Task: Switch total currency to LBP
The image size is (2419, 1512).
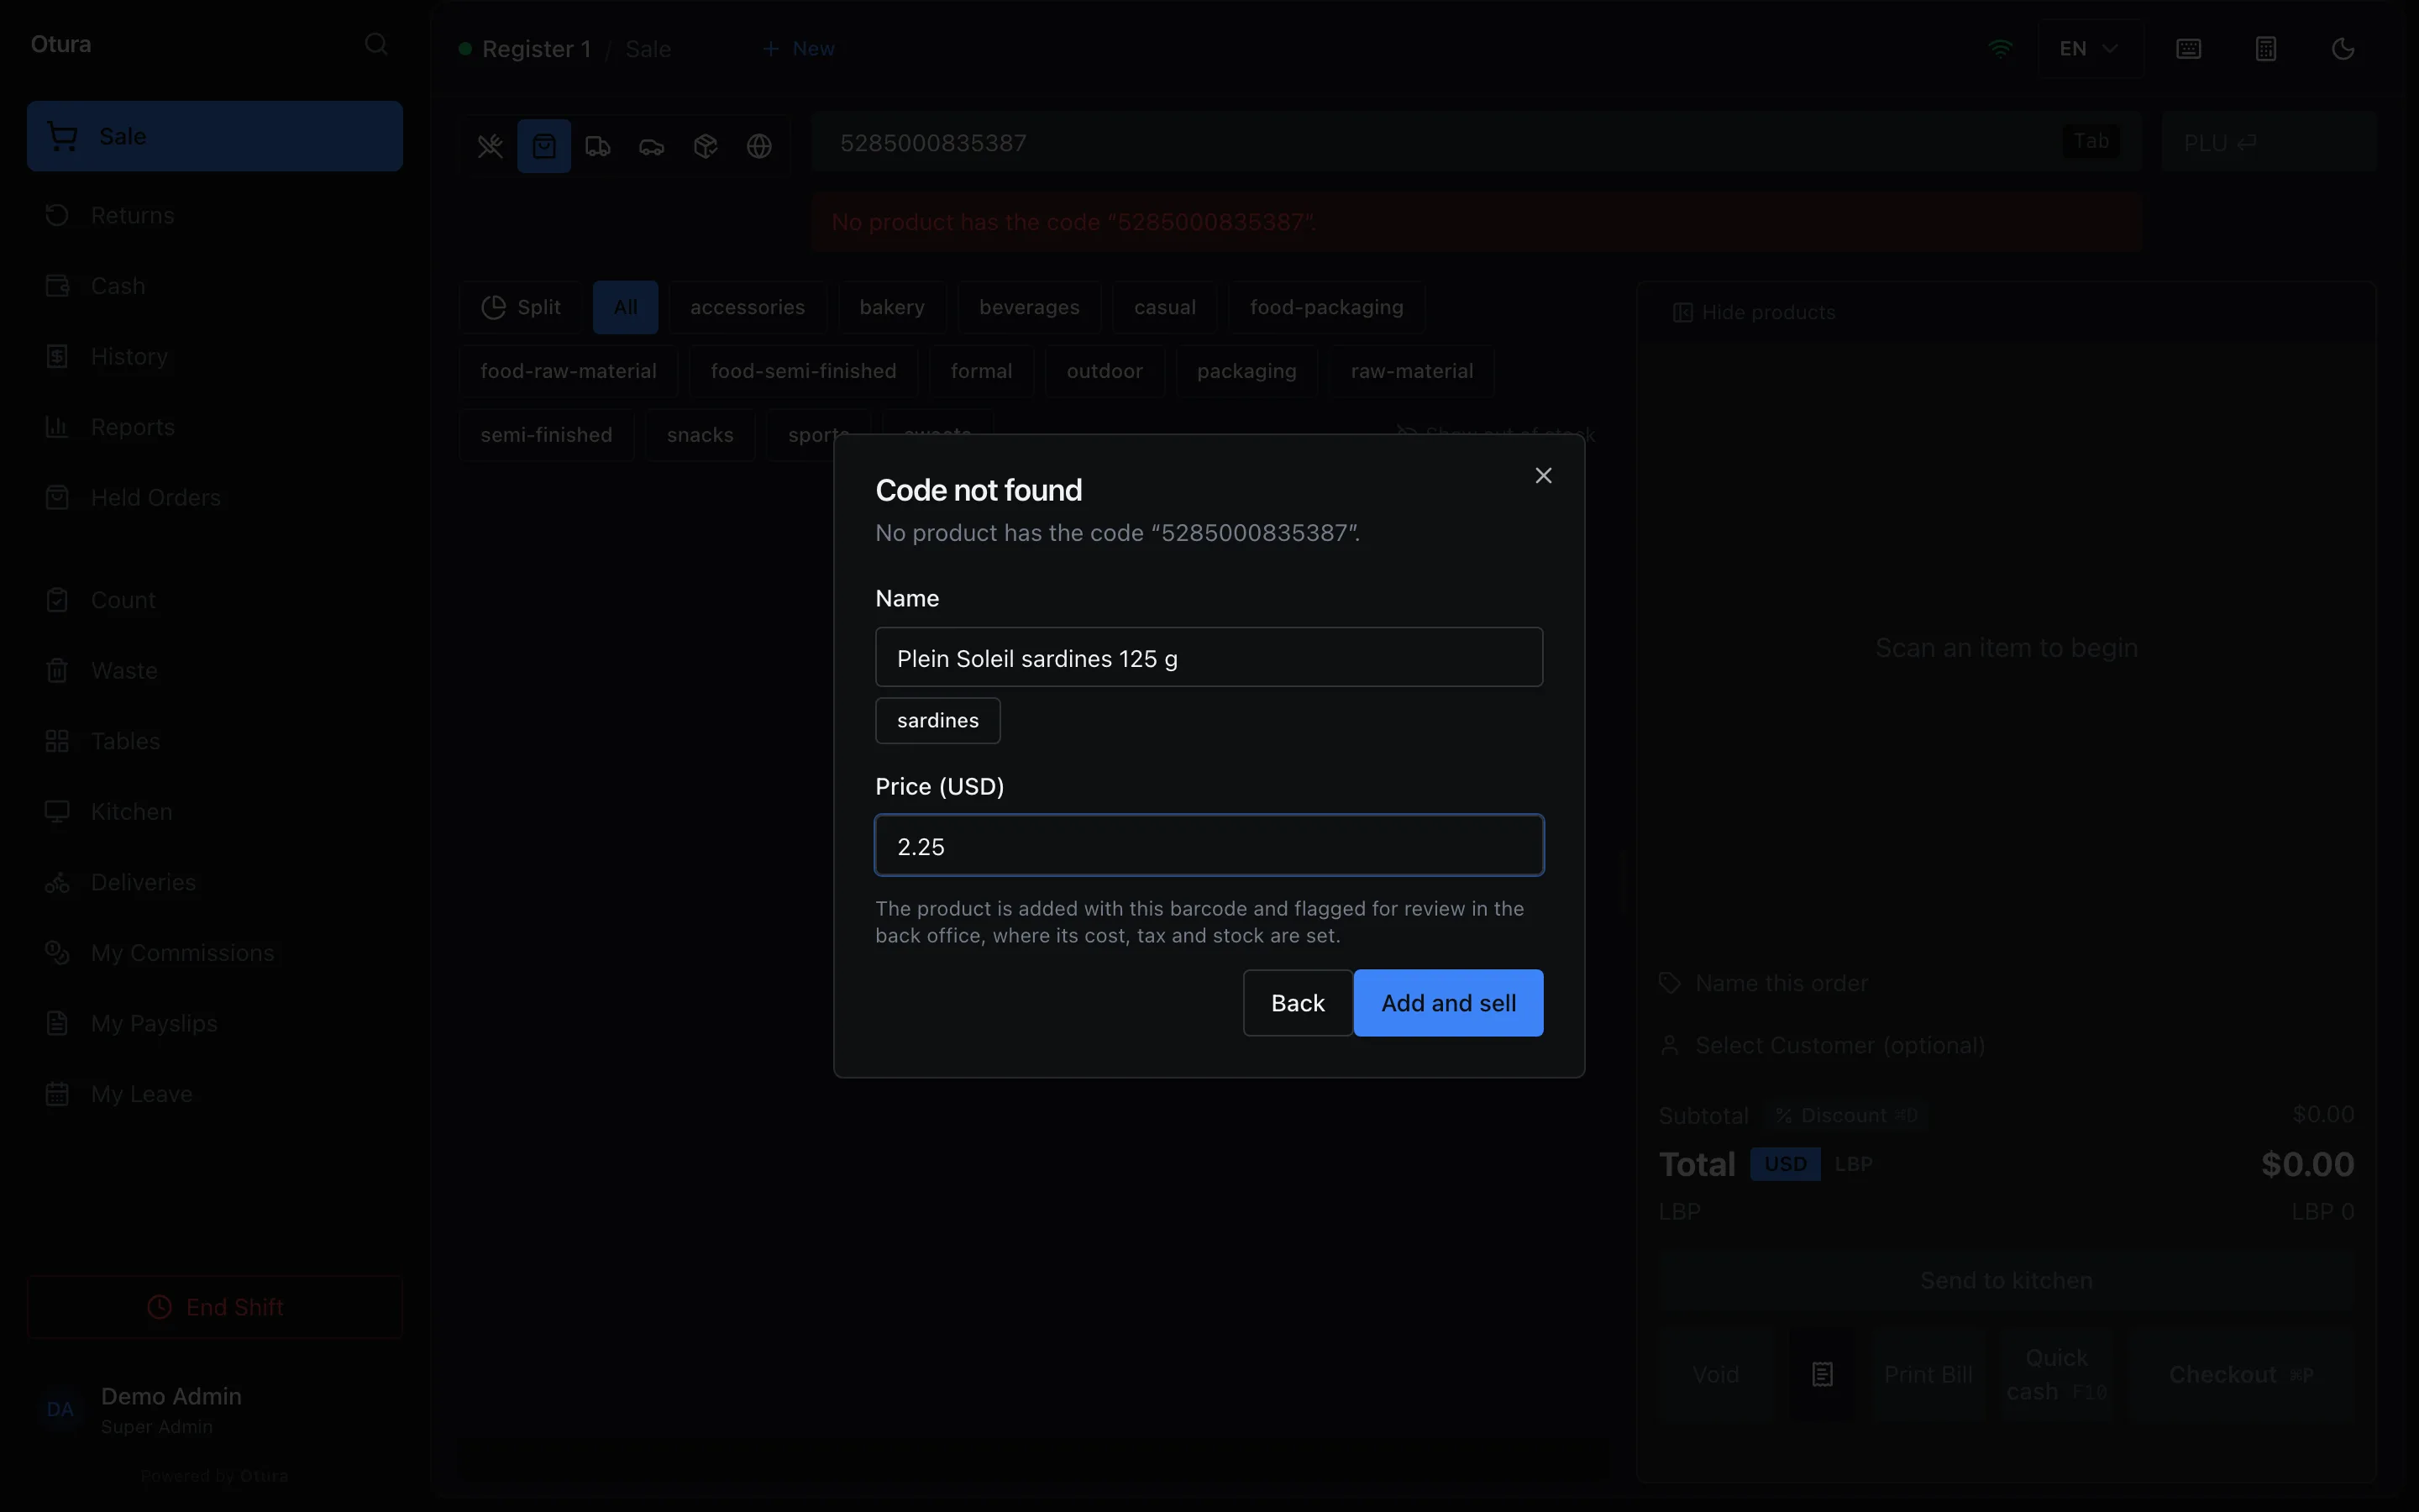Action: pos(1853,1164)
